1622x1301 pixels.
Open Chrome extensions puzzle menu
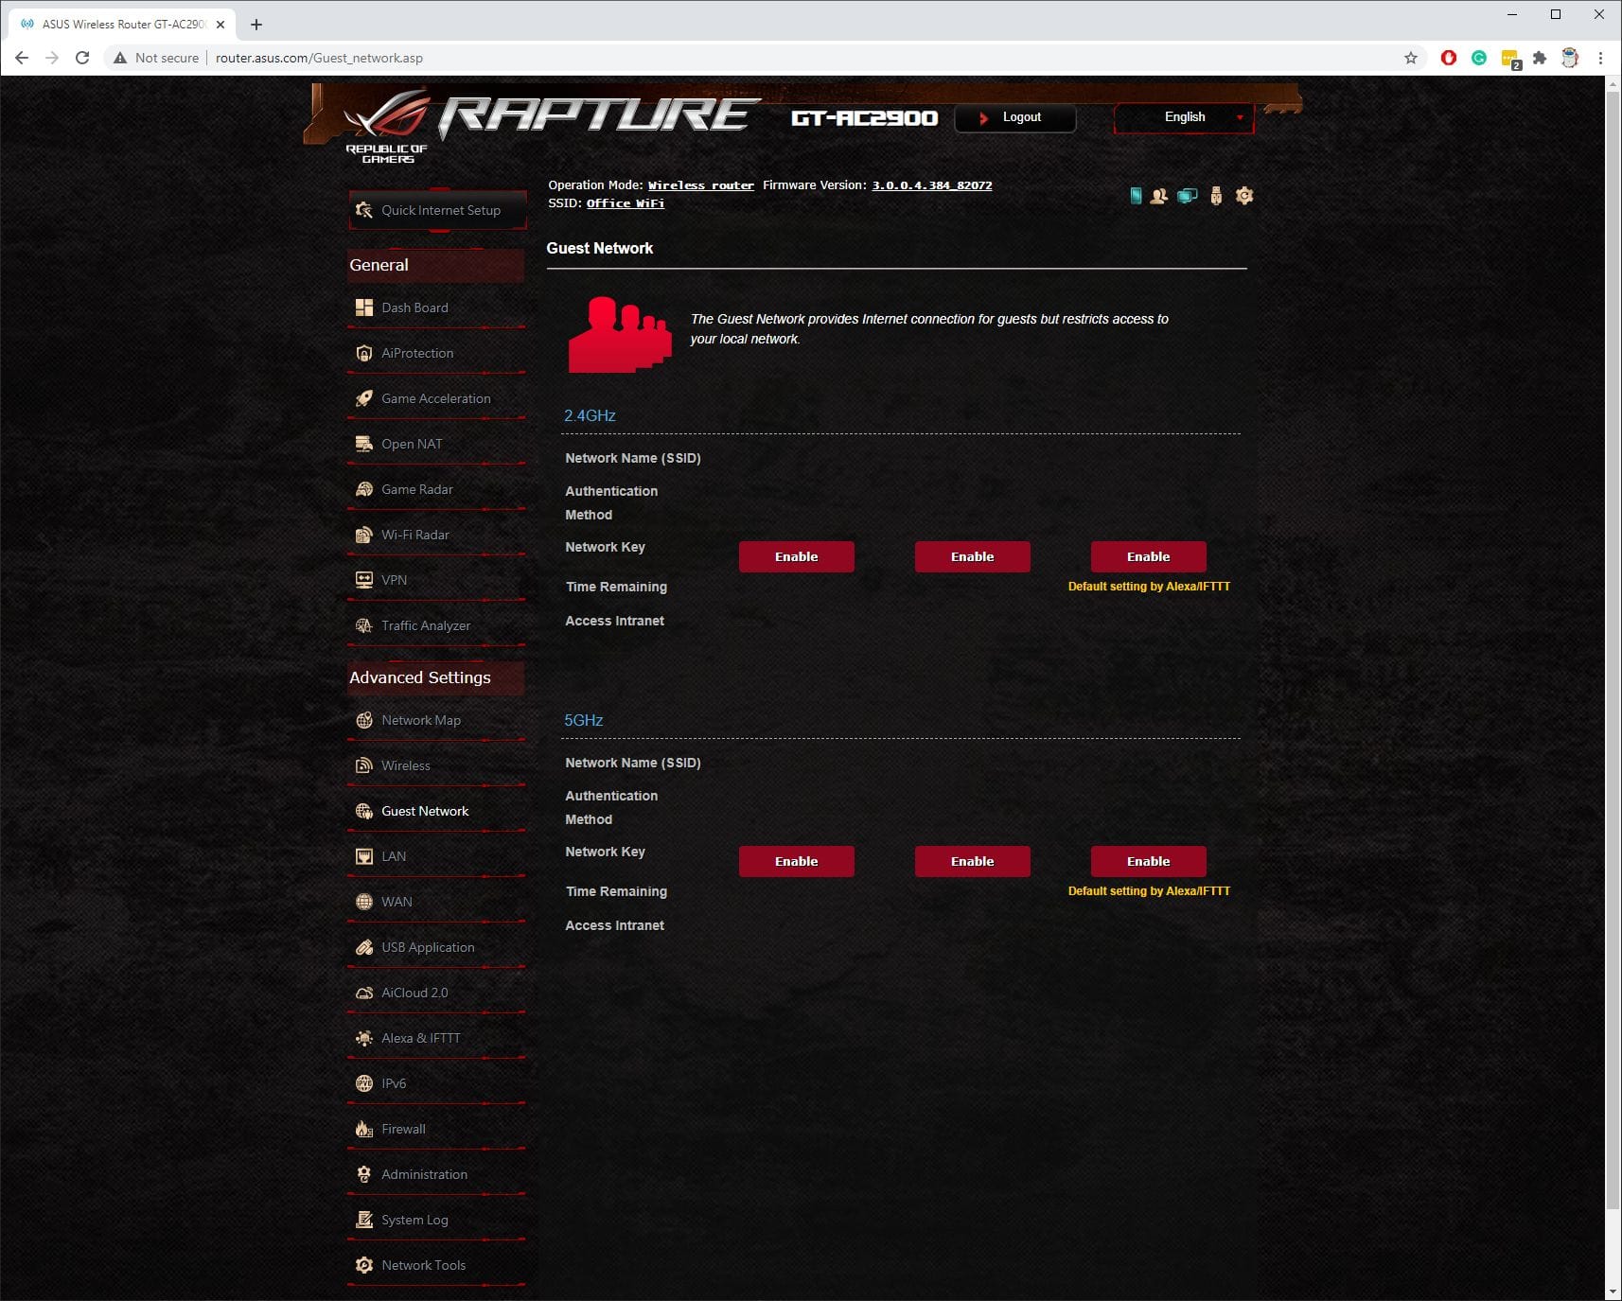pyautogui.click(x=1540, y=58)
